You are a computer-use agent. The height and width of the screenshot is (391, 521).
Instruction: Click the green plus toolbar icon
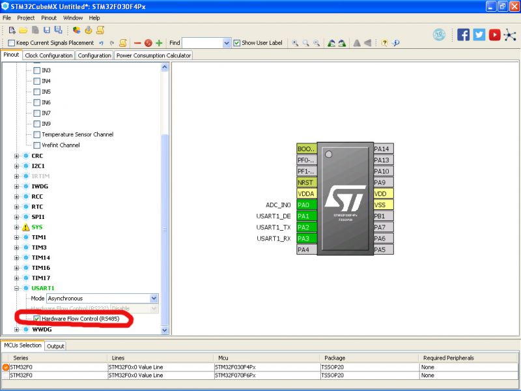coord(159,43)
